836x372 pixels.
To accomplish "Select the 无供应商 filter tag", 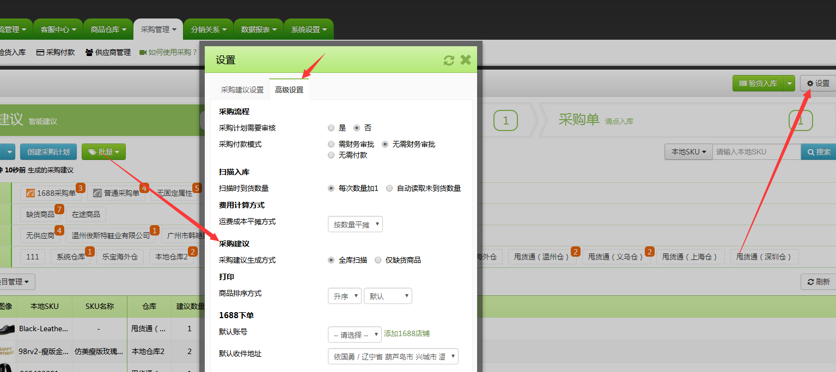I will coord(40,235).
